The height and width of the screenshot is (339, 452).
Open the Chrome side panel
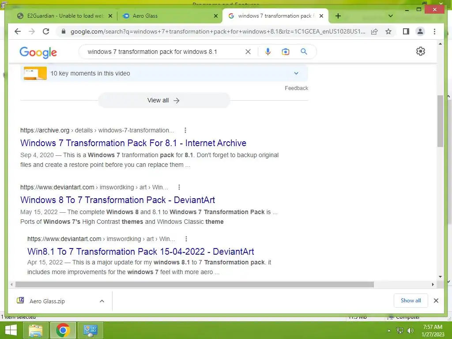(x=406, y=31)
